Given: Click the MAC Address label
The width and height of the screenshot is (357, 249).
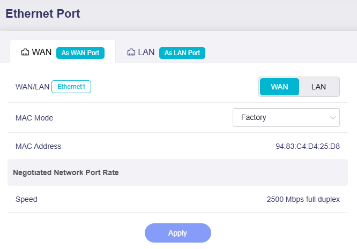Looking at the screenshot, I should pos(38,146).
